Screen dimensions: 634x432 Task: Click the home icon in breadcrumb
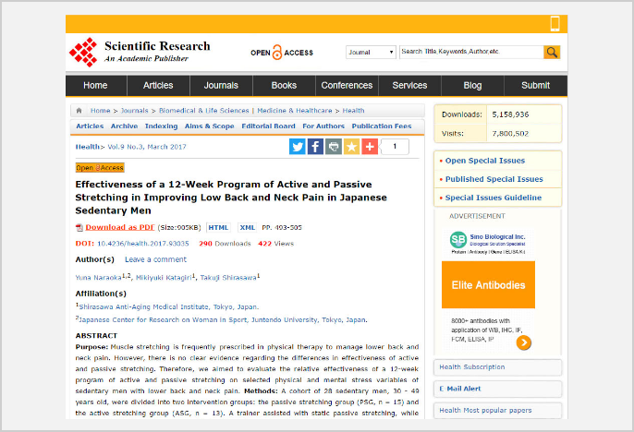point(79,110)
